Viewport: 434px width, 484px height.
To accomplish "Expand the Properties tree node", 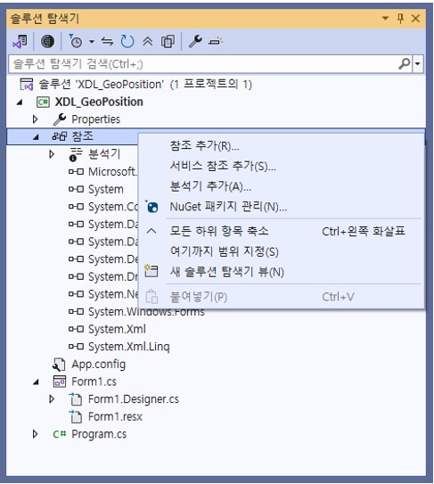I will (35, 119).
